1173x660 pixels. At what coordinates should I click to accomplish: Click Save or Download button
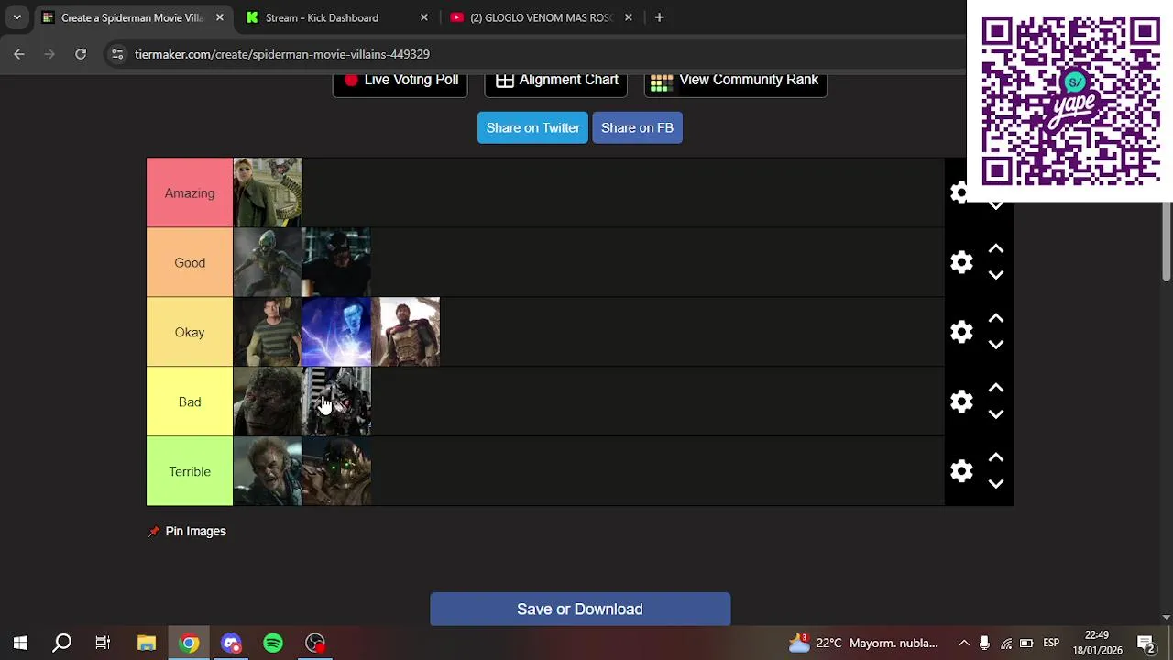pyautogui.click(x=580, y=610)
